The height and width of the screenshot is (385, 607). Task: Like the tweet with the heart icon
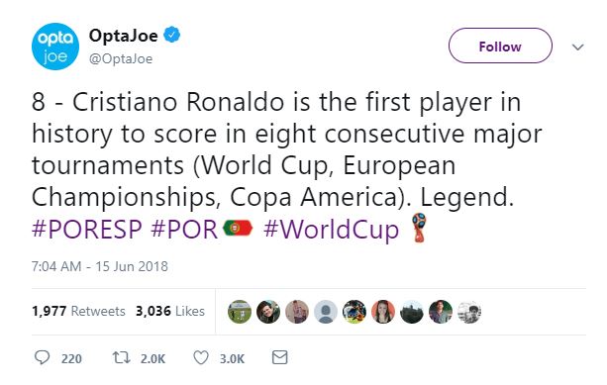pyautogui.click(x=201, y=358)
